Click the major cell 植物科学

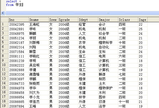coord(108,43)
